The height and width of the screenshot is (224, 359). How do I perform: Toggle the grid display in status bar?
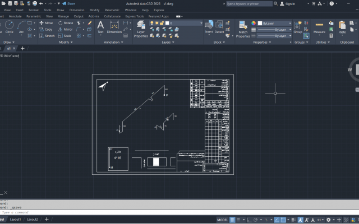(232, 220)
